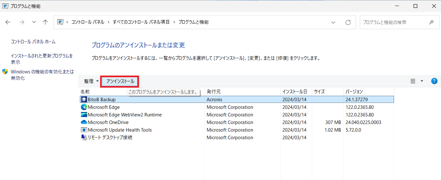Click the Microsoft Edge icon in list
Image resolution: width=441 pixels, height=180 pixels.
[x=84, y=107]
